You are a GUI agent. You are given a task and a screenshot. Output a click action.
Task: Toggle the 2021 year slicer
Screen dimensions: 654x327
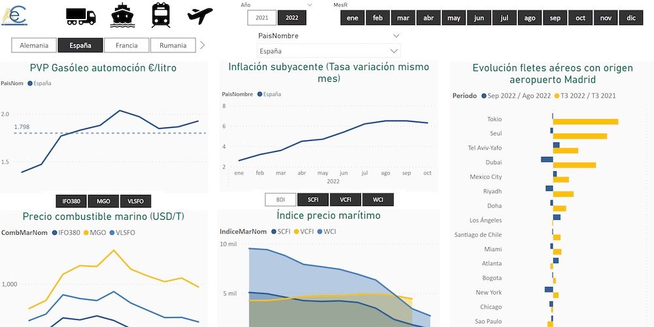[262, 18]
